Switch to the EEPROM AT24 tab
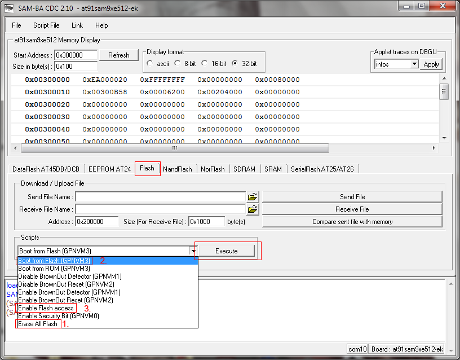This screenshot has width=460, height=360. point(110,169)
